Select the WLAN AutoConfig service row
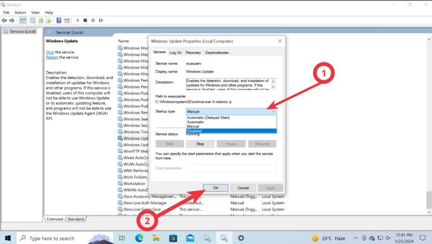This screenshot has width=432, height=244. (x=136, y=164)
